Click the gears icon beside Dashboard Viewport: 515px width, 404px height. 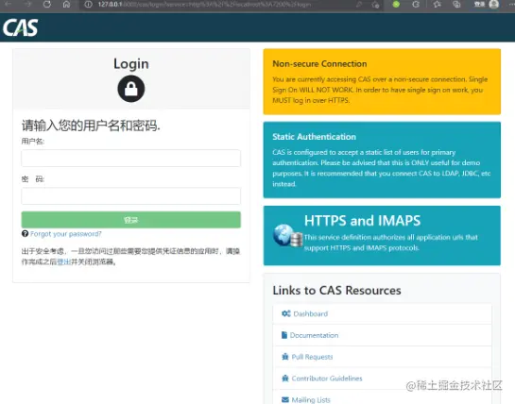pyautogui.click(x=286, y=313)
